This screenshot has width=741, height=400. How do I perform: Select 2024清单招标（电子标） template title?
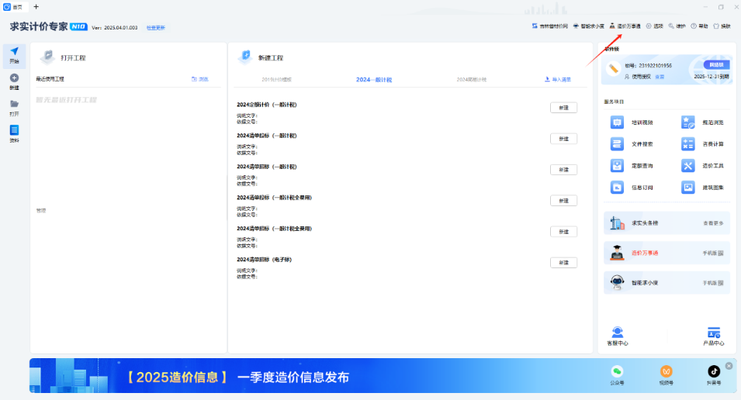coord(264,260)
